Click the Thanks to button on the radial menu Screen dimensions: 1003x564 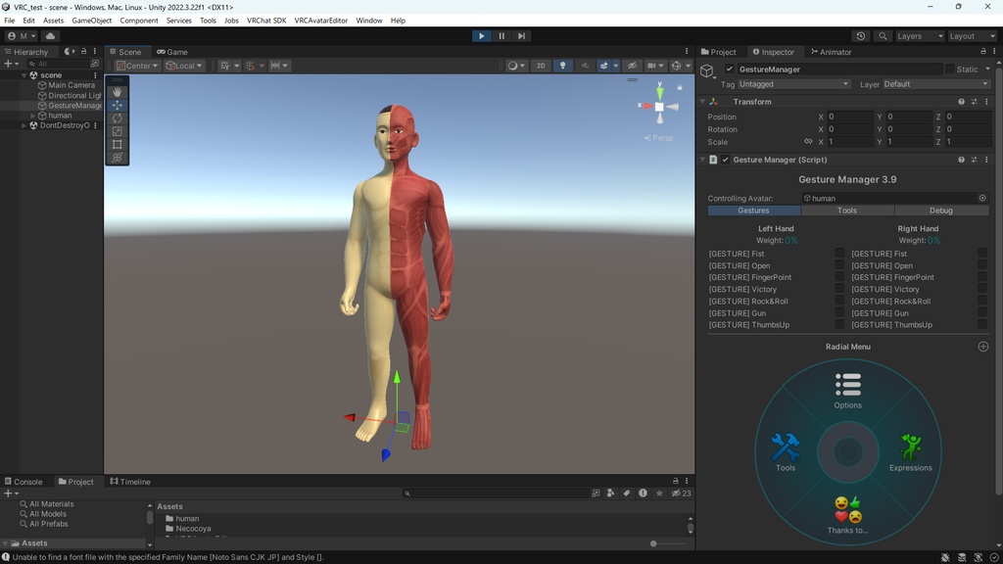click(847, 510)
